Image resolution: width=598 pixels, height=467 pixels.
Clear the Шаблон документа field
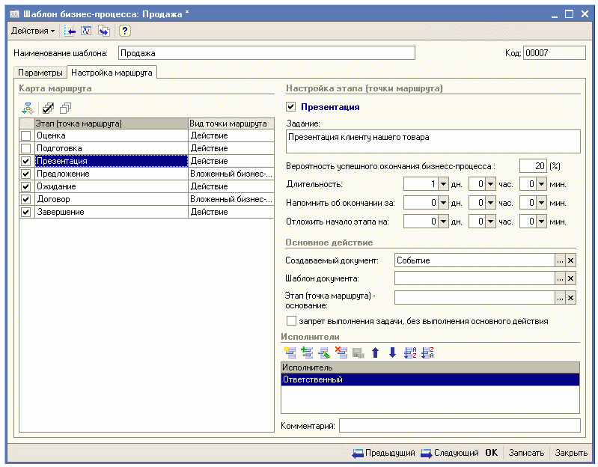(570, 278)
